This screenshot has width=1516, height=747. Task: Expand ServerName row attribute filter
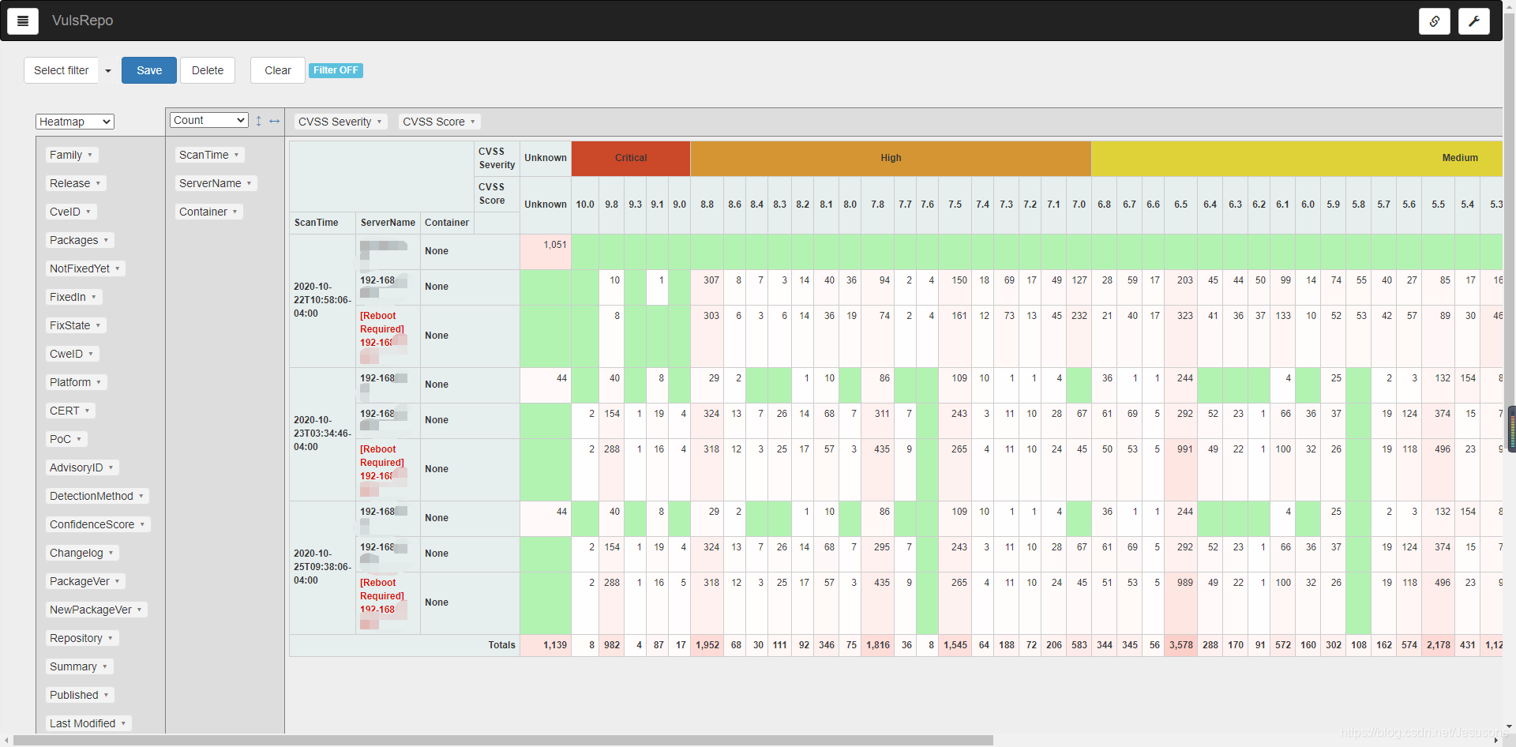[x=249, y=183]
